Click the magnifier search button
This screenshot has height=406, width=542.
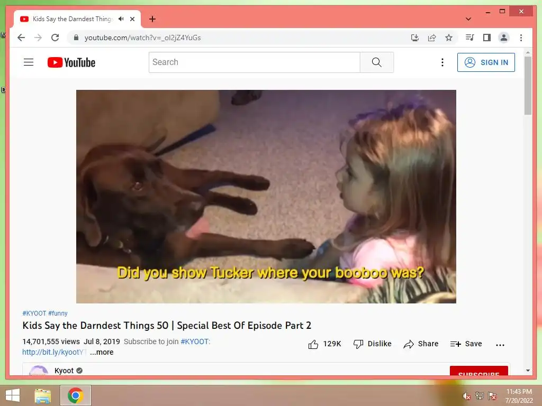[x=377, y=62]
